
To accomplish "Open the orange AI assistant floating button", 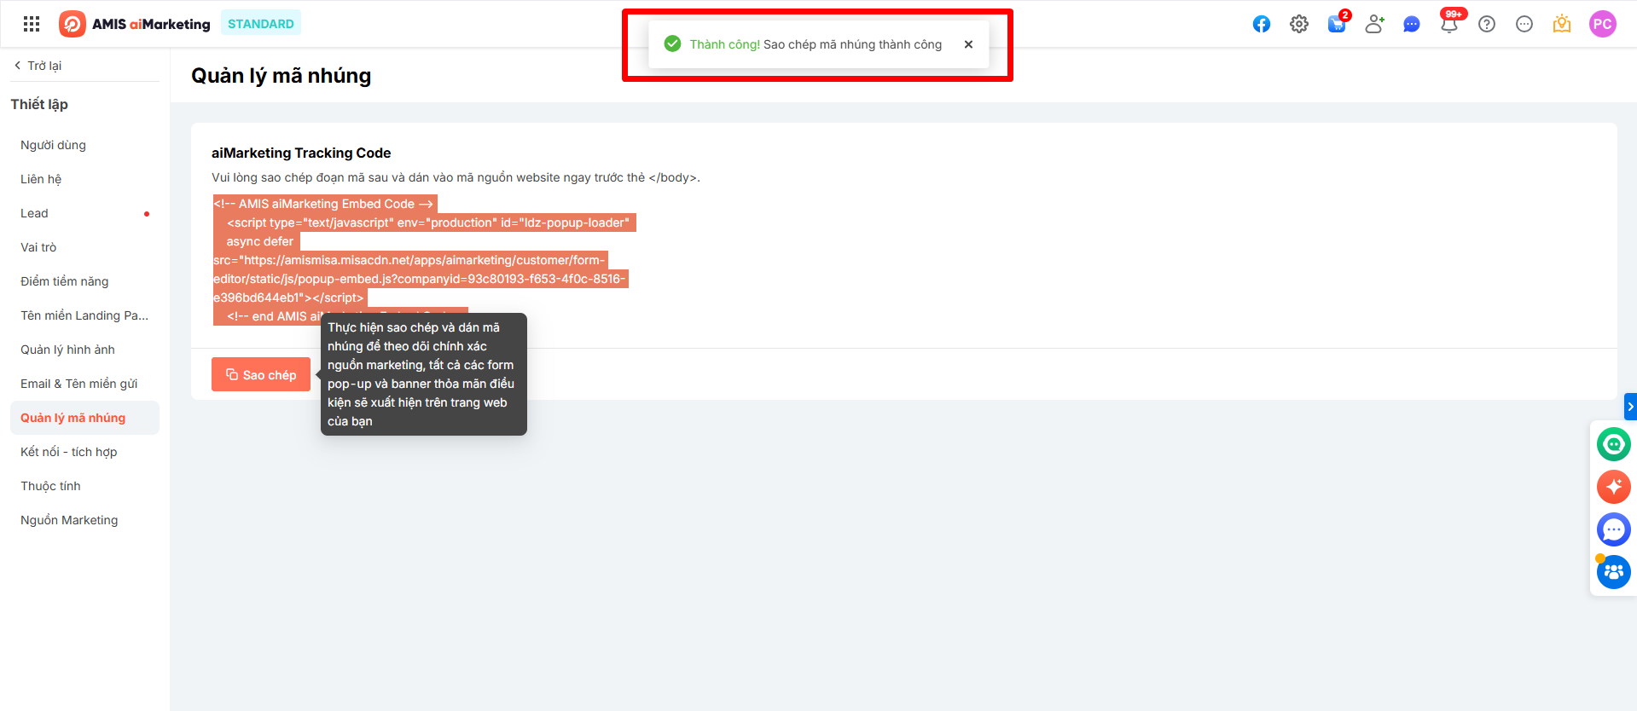I will pos(1613,487).
